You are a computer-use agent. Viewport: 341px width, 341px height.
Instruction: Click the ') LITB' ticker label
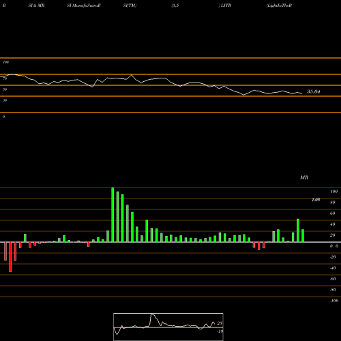[x=225, y=5]
